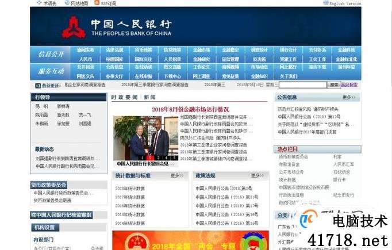Viewport: 392px width, 250px height.
Task: Click the People's Bank of China logo emblem
Action: tap(74, 27)
